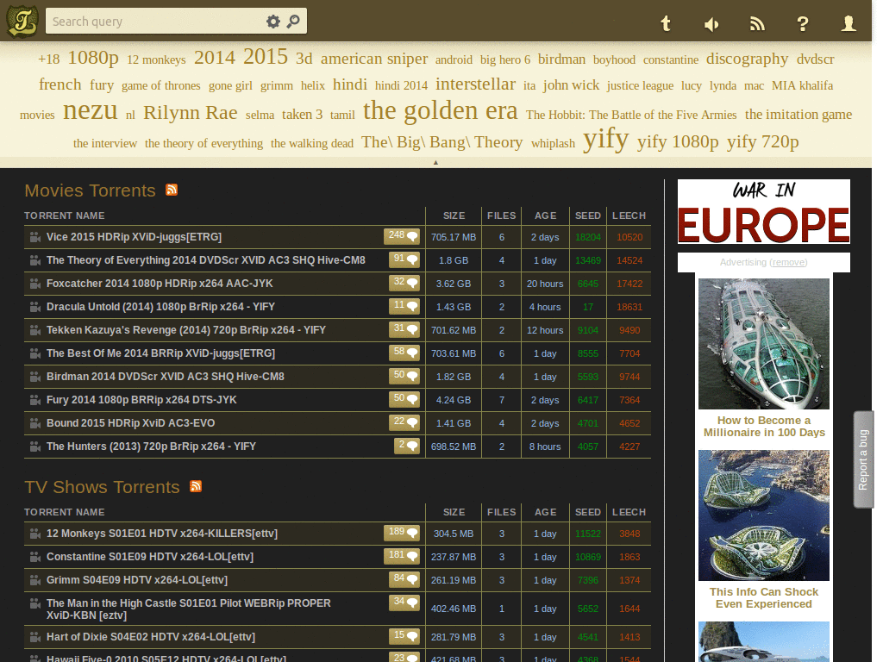Click the megaphone announcements icon
883x662 pixels.
711,23
